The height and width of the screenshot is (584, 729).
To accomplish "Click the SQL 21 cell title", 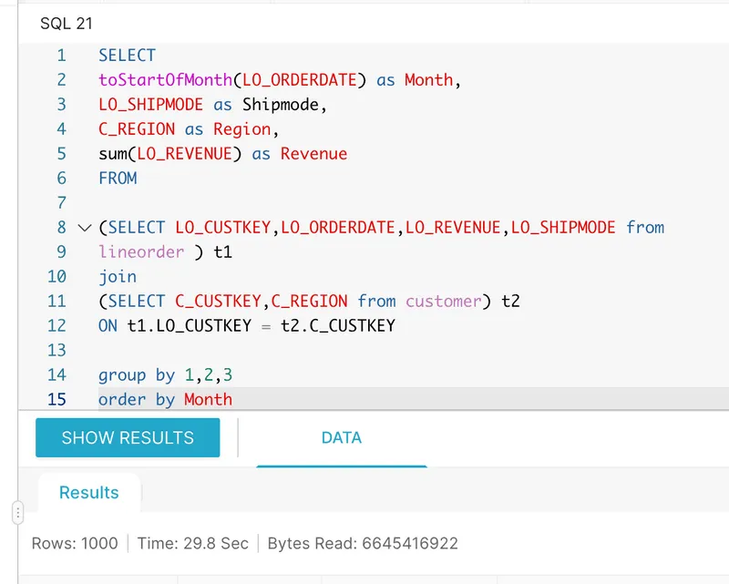I will point(66,24).
